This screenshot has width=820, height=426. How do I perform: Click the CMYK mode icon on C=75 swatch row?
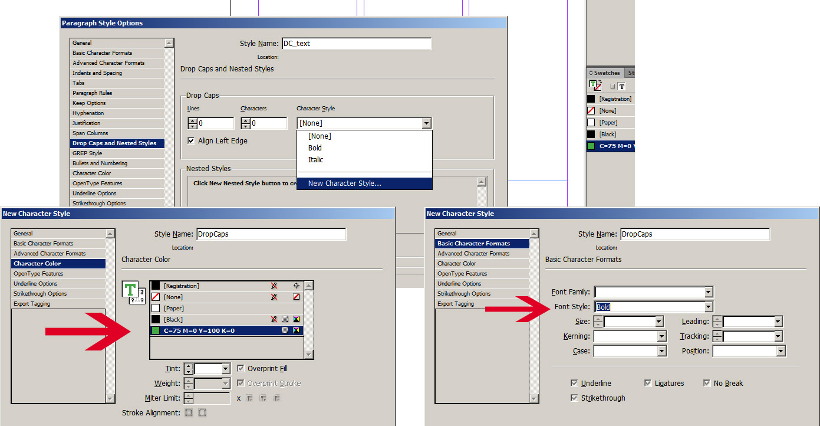tap(297, 330)
